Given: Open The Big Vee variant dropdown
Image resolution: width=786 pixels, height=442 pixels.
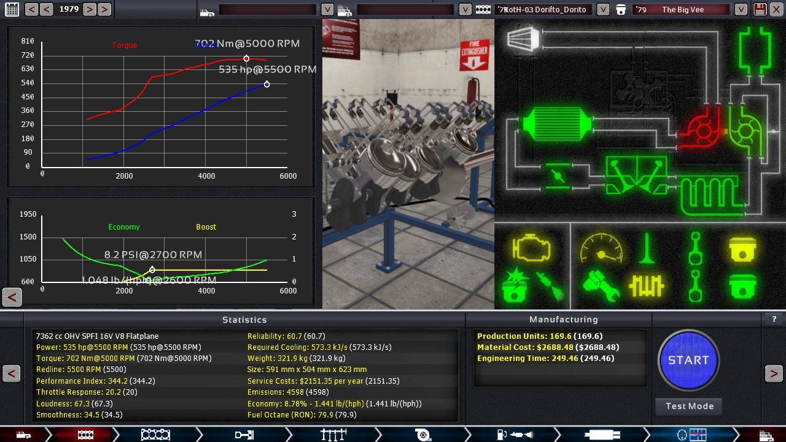Looking at the screenshot, I should pos(741,9).
